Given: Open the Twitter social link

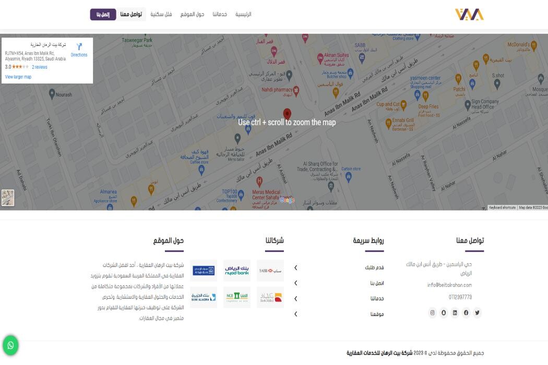Looking at the screenshot, I should click(477, 313).
